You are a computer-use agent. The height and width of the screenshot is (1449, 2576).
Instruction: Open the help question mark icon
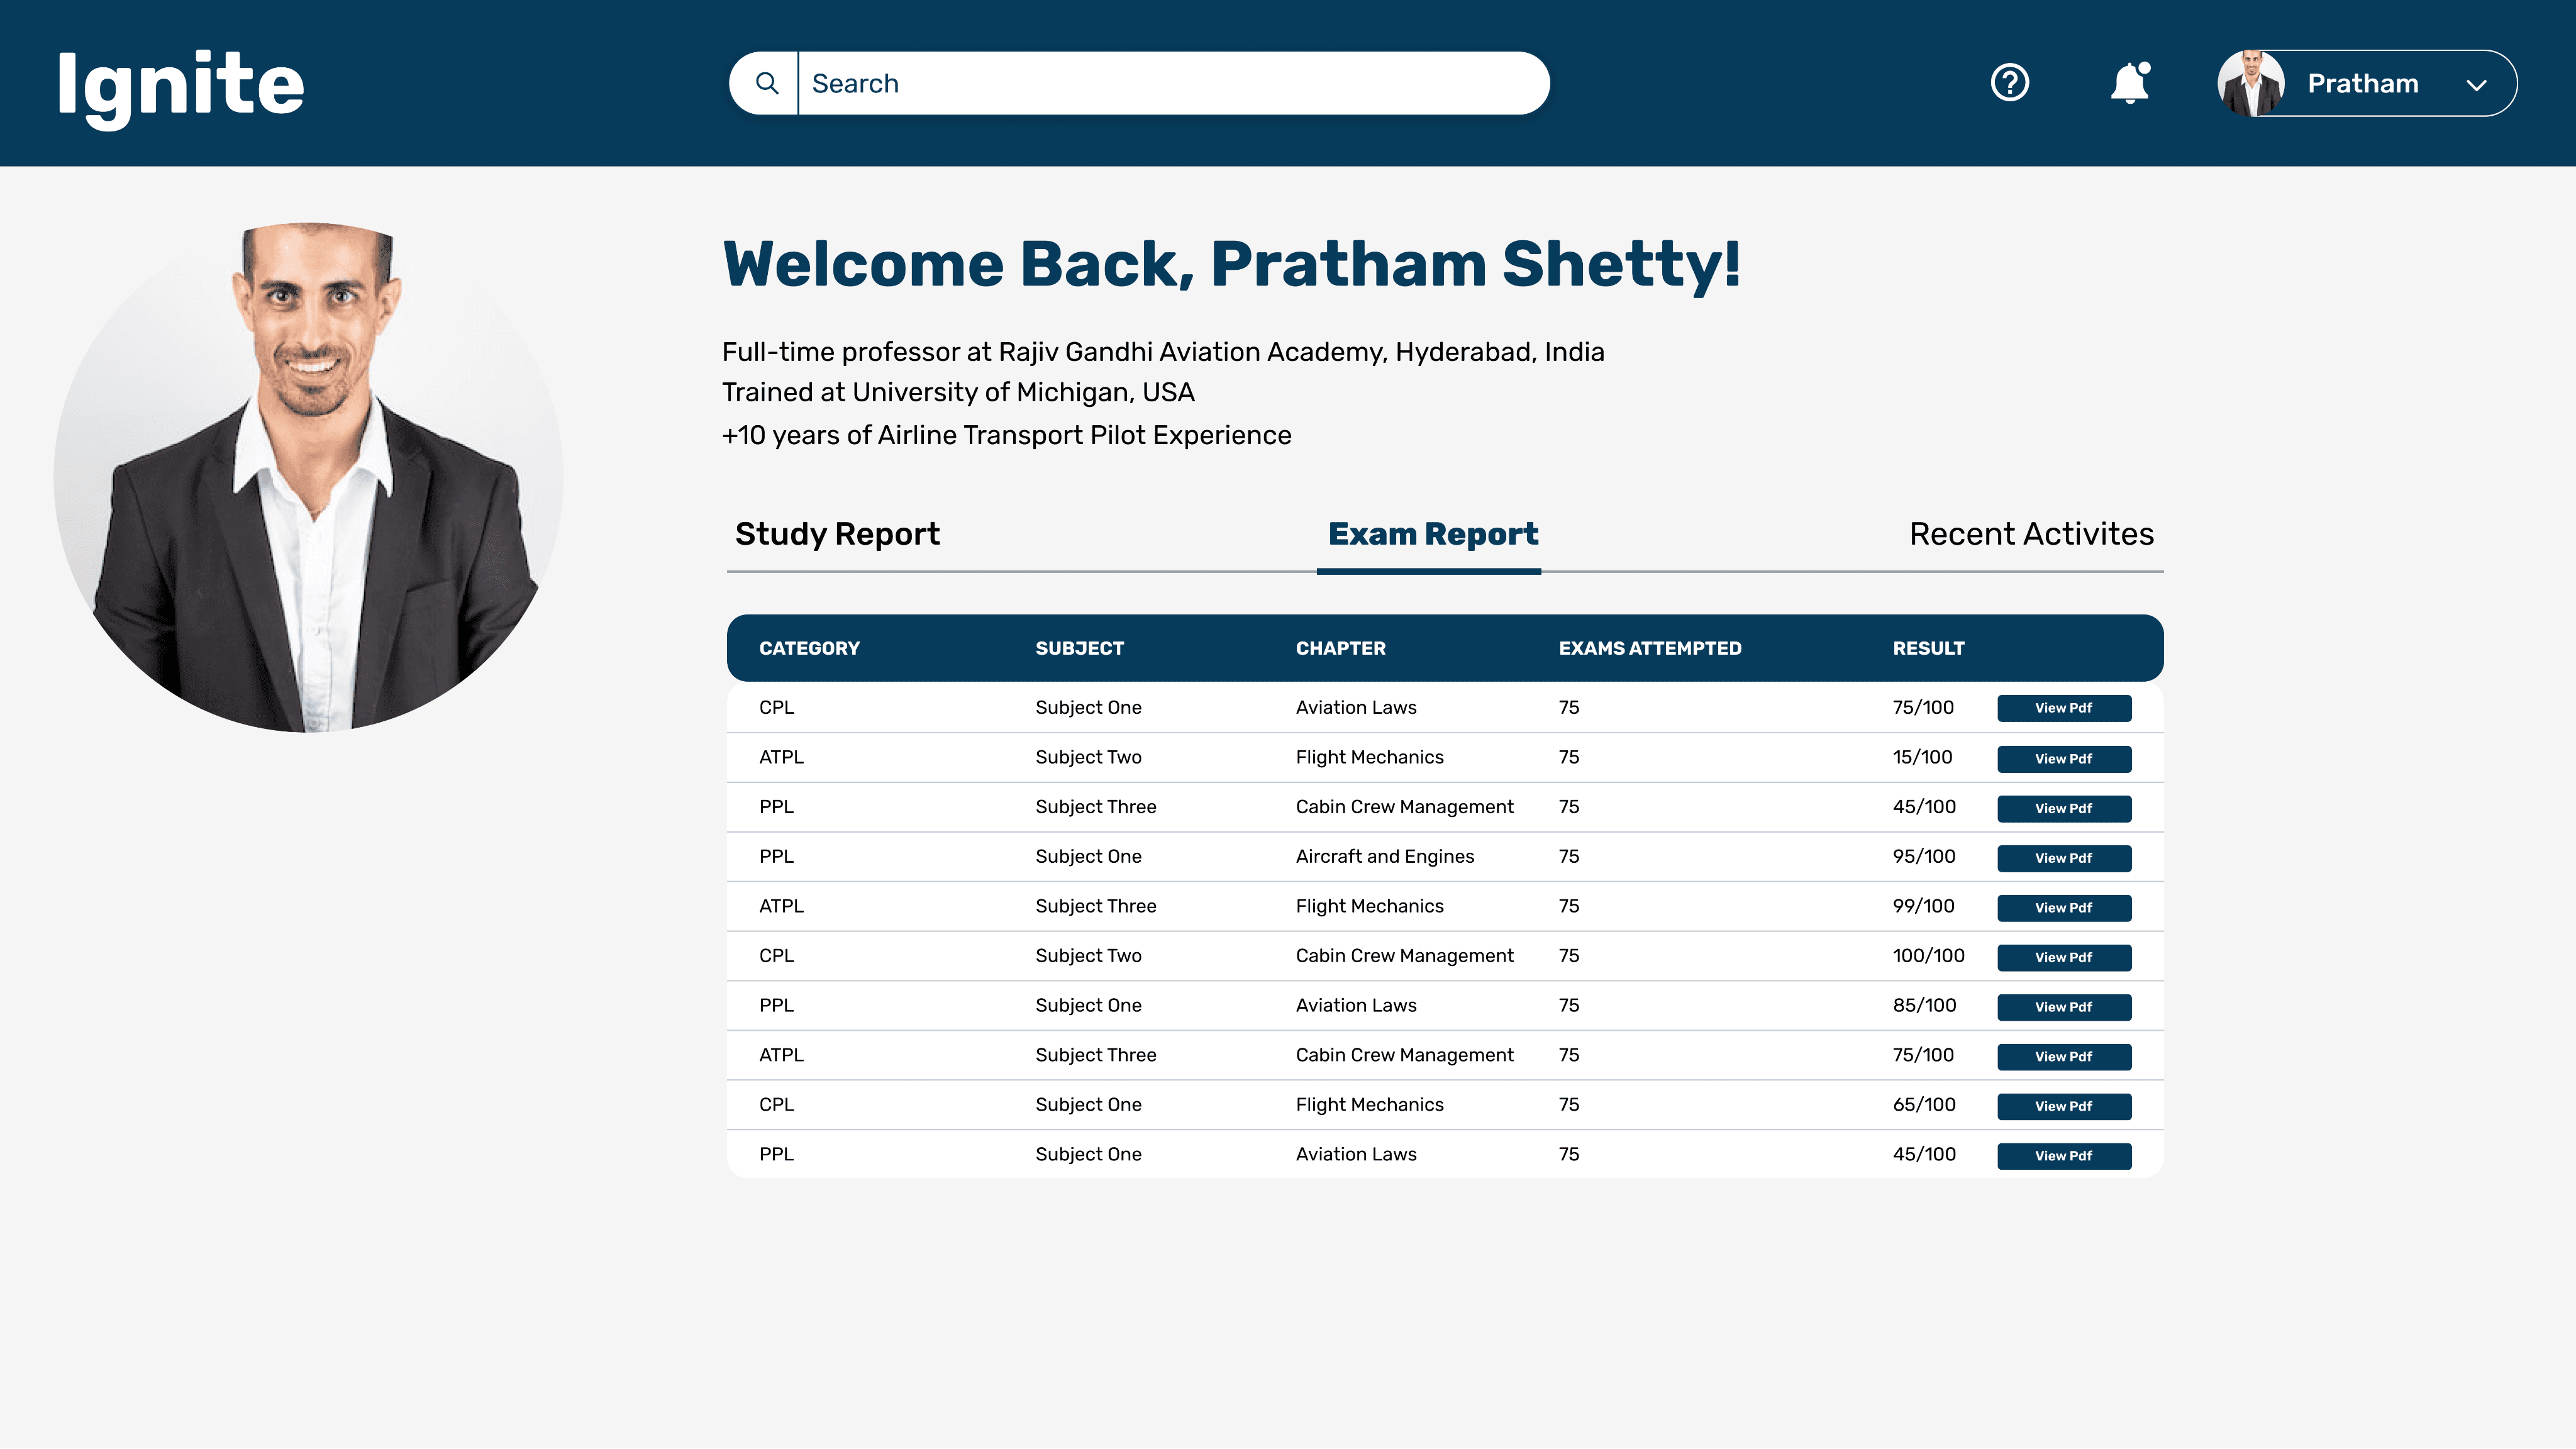[2009, 83]
